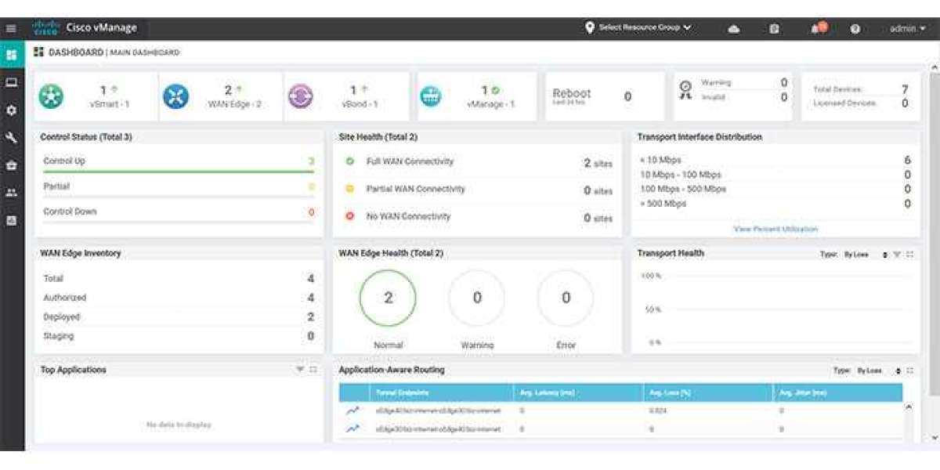This screenshot has width=940, height=470.
Task: Select Full WAN Connectivity site row
Action: 478,162
